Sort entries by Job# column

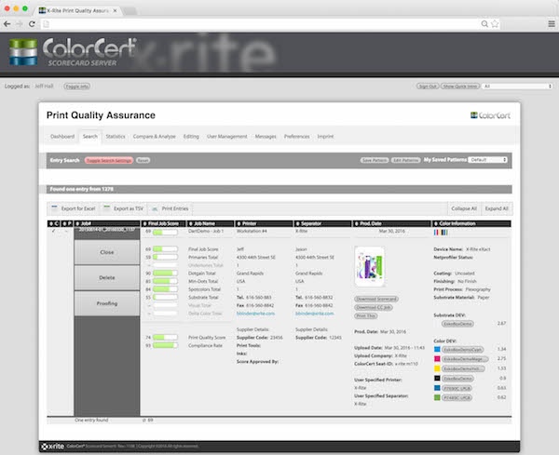click(x=107, y=223)
